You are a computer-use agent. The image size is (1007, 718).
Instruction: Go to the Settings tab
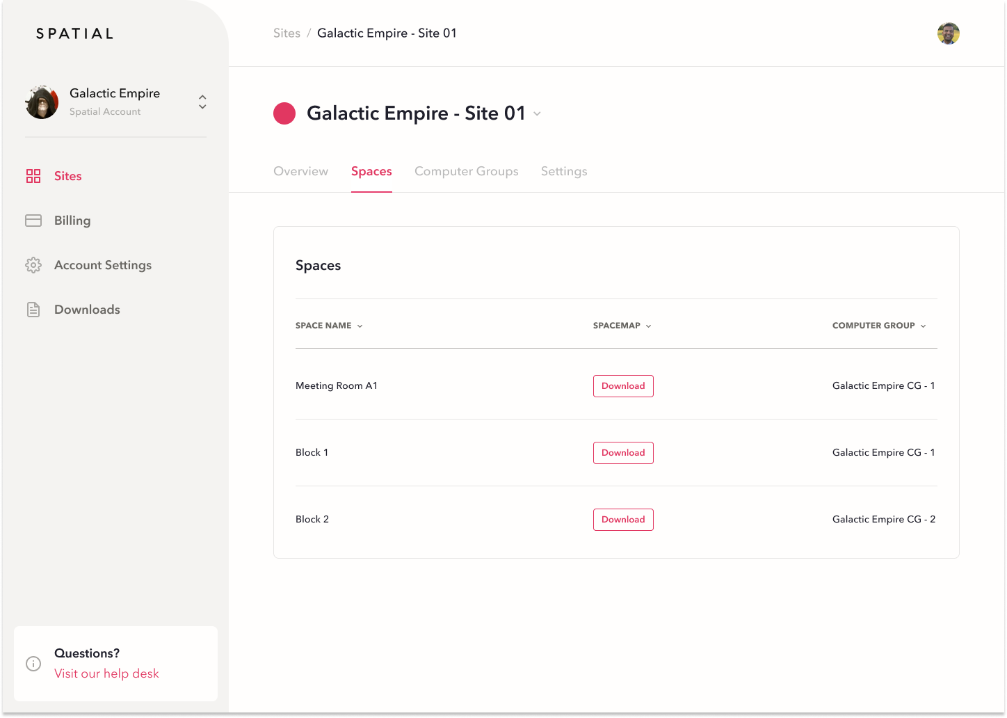point(564,171)
